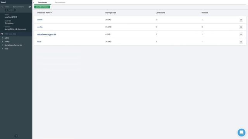Click the 4 DBS count label
Image resolution: width=248 pixels, height=139 pixels.
click(7, 7)
